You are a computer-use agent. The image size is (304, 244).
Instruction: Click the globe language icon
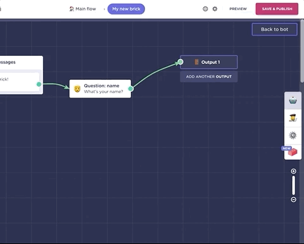click(x=205, y=9)
